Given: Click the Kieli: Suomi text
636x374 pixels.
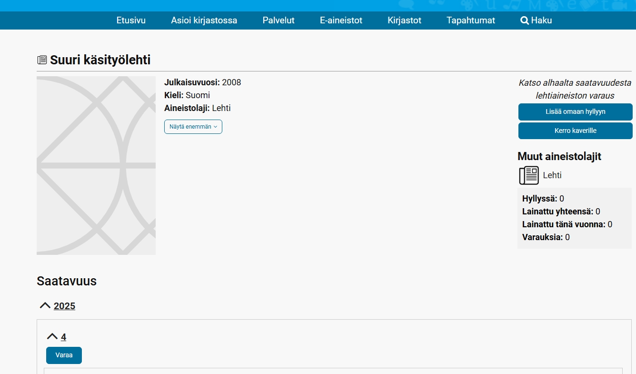Looking at the screenshot, I should 187,95.
